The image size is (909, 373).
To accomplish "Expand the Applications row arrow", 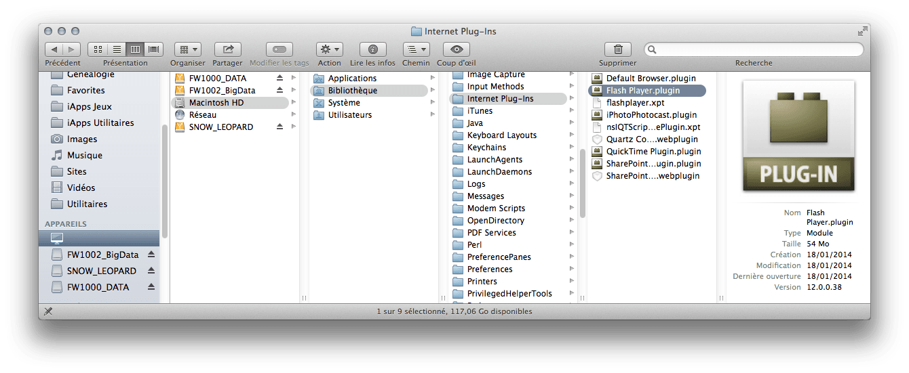I will click(433, 78).
